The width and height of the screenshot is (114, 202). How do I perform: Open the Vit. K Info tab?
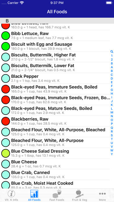pyautogui.click(x=11, y=196)
